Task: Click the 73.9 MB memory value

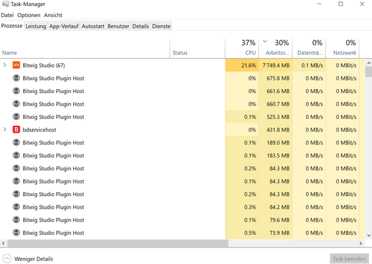Action: (279, 233)
